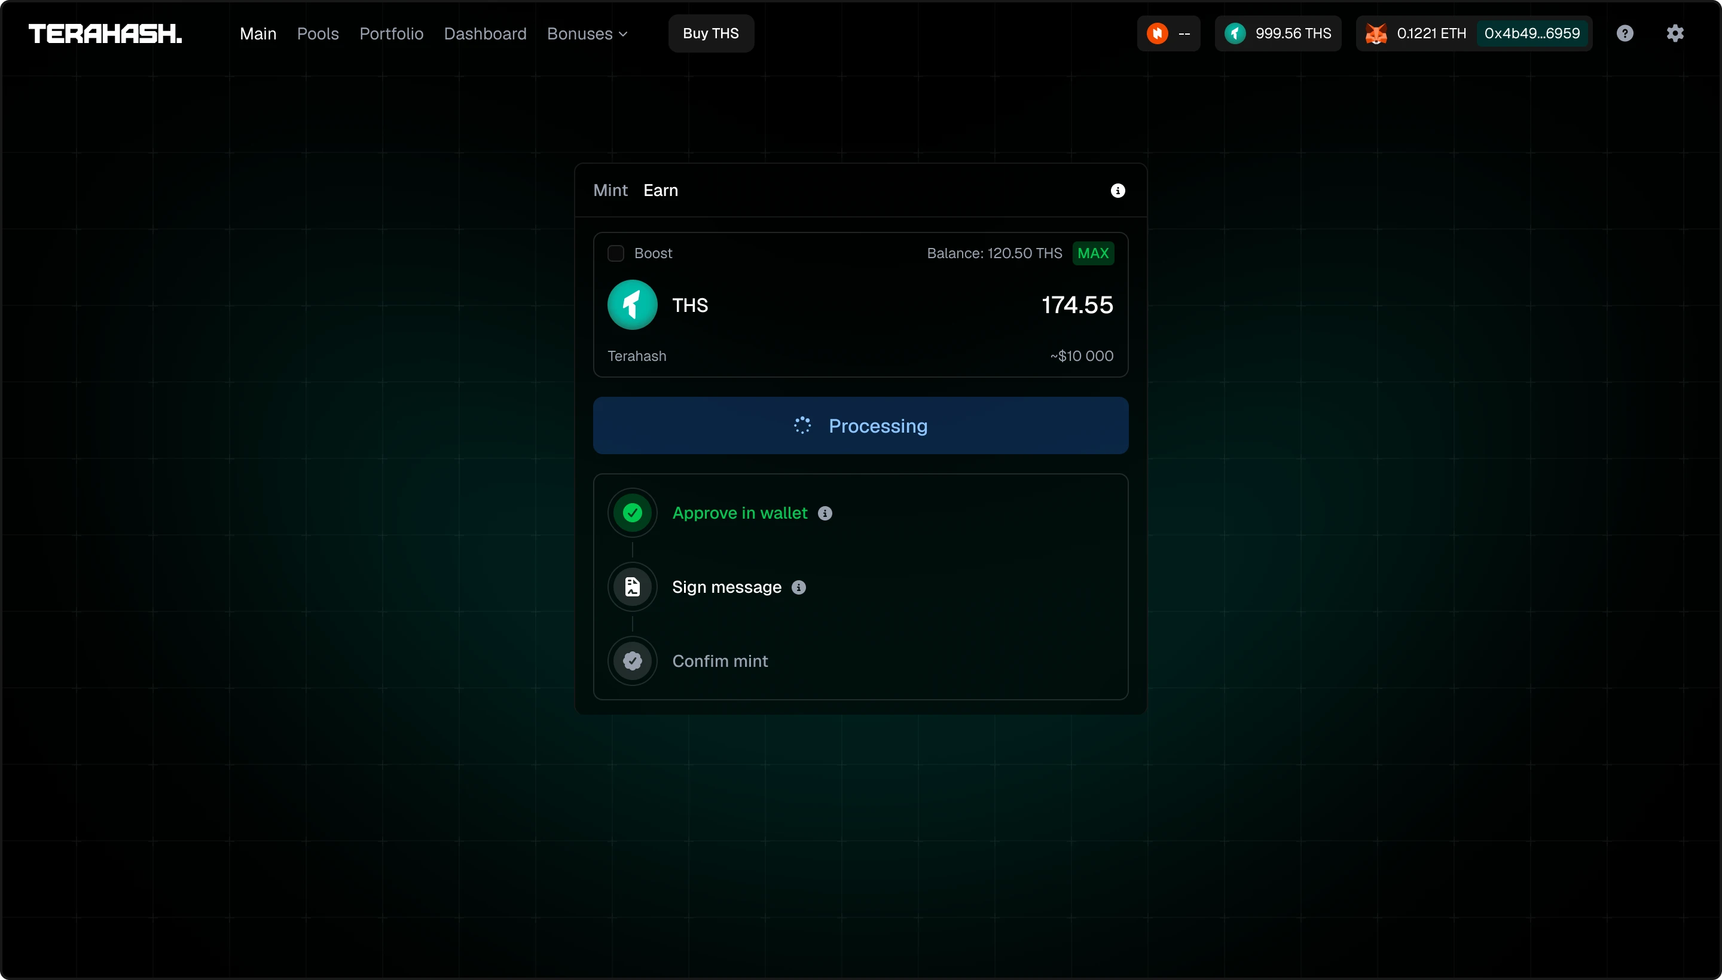
Task: Click the TERAHASH logo
Action: [x=105, y=33]
